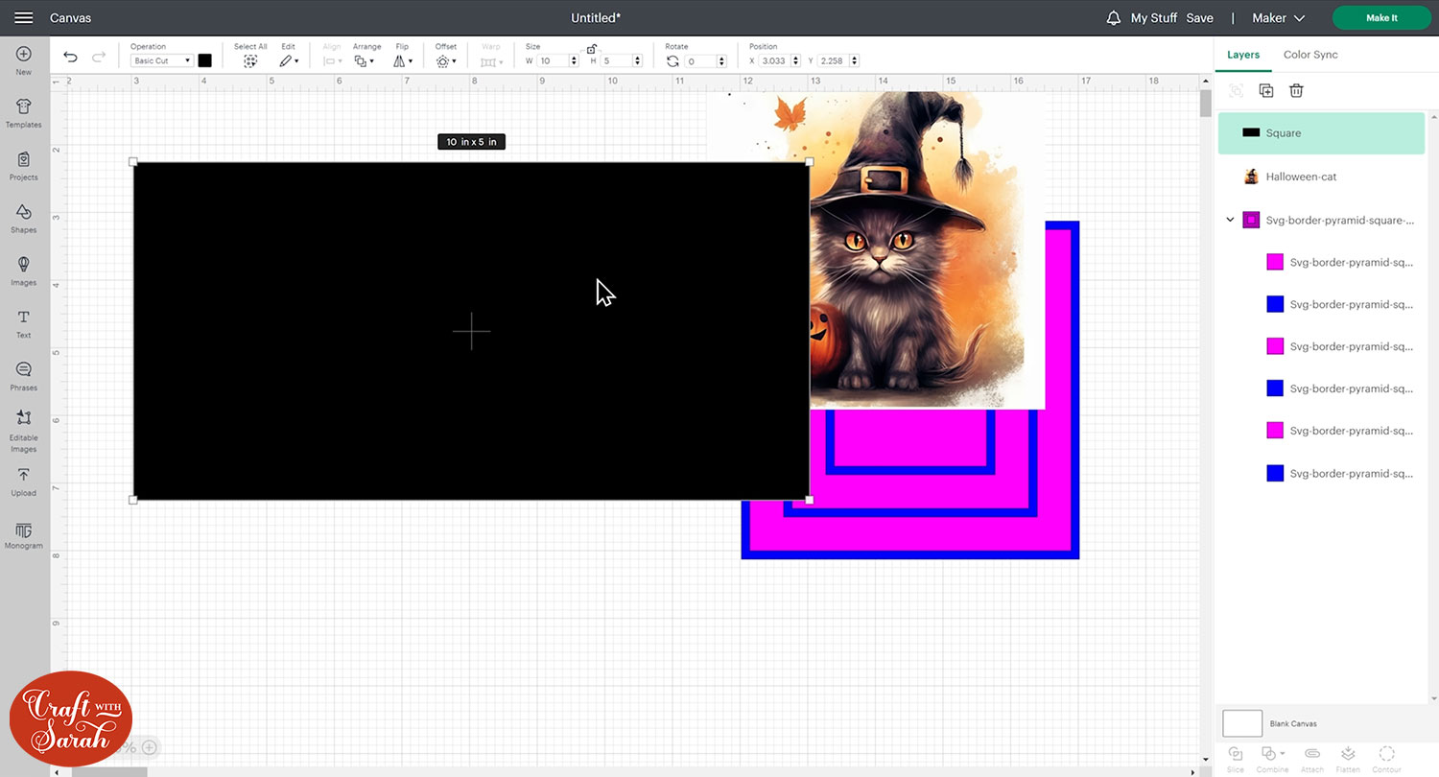Click the Flatten tool
This screenshot has width=1439, height=777.
(x=1348, y=758)
